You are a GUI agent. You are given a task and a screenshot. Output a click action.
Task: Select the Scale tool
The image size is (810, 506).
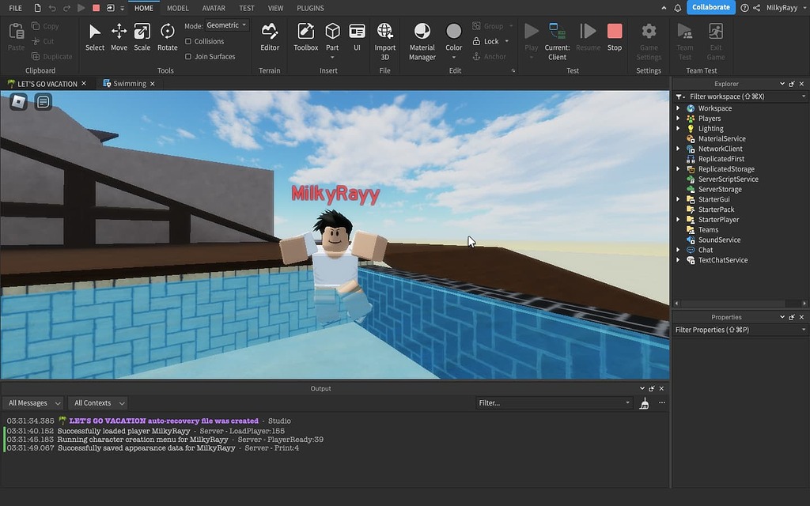coord(142,36)
